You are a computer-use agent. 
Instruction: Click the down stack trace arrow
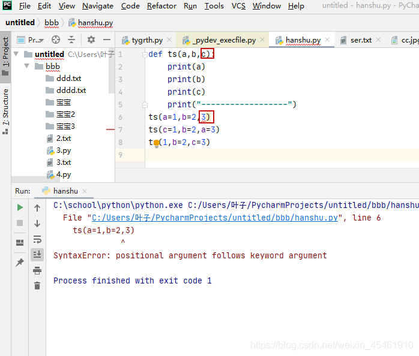37,224
